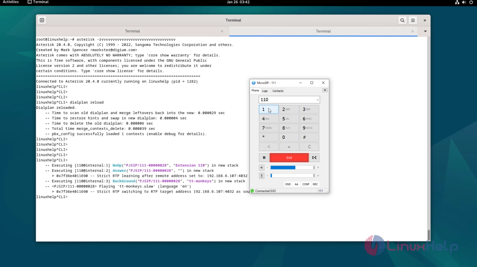Open the system volume indicator
Viewport: 477px width, 267px height.
[x=464, y=2]
